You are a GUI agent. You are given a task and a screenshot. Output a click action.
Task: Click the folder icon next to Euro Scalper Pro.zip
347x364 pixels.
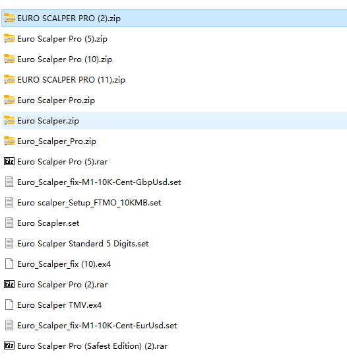pos(9,100)
